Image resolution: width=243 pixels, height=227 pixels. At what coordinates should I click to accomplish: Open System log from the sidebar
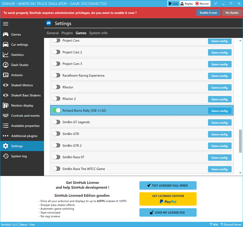pos(22,156)
